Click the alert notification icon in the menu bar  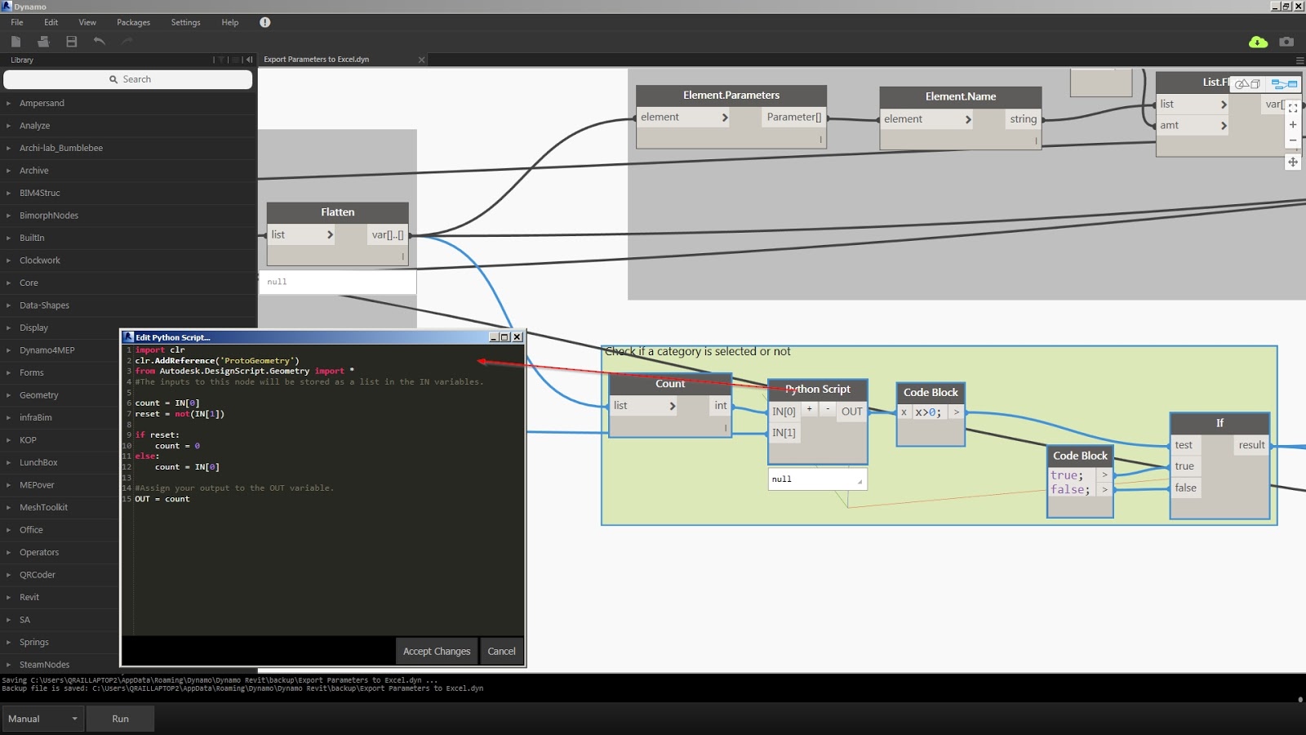tap(264, 22)
